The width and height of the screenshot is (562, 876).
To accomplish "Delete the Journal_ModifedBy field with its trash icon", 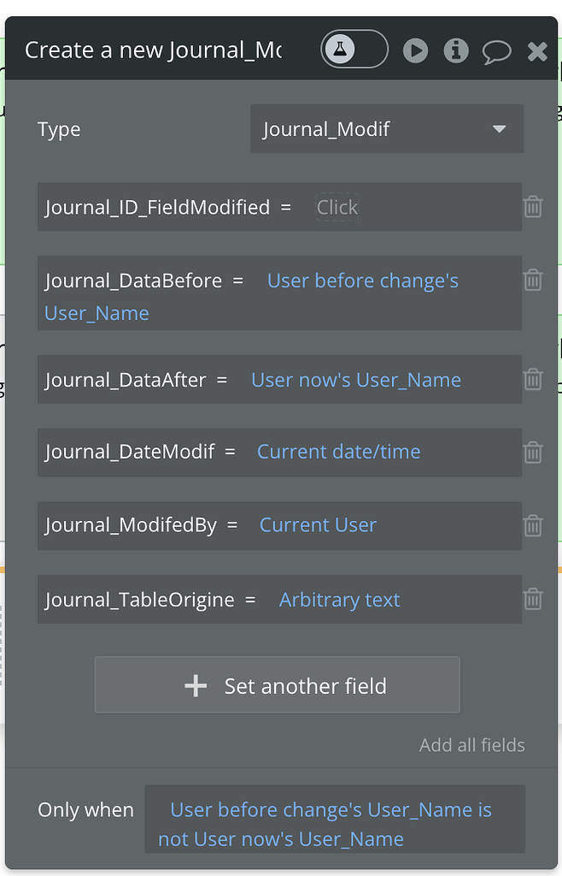I will tap(532, 525).
